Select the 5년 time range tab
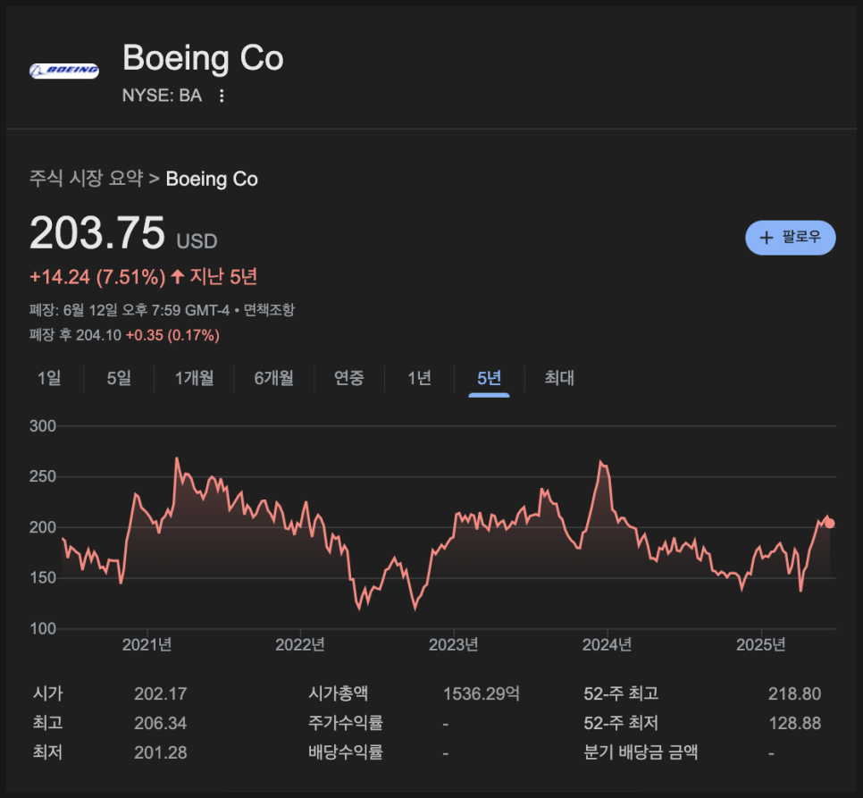 (489, 378)
